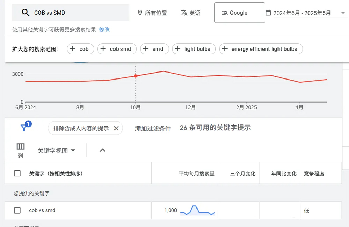The image size is (349, 227).
Task: Expand the date range dropdown arrow
Action: (343, 13)
